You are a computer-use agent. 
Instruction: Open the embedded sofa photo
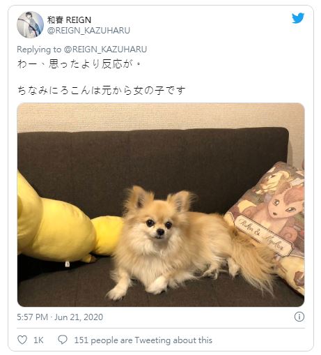pos(161,205)
